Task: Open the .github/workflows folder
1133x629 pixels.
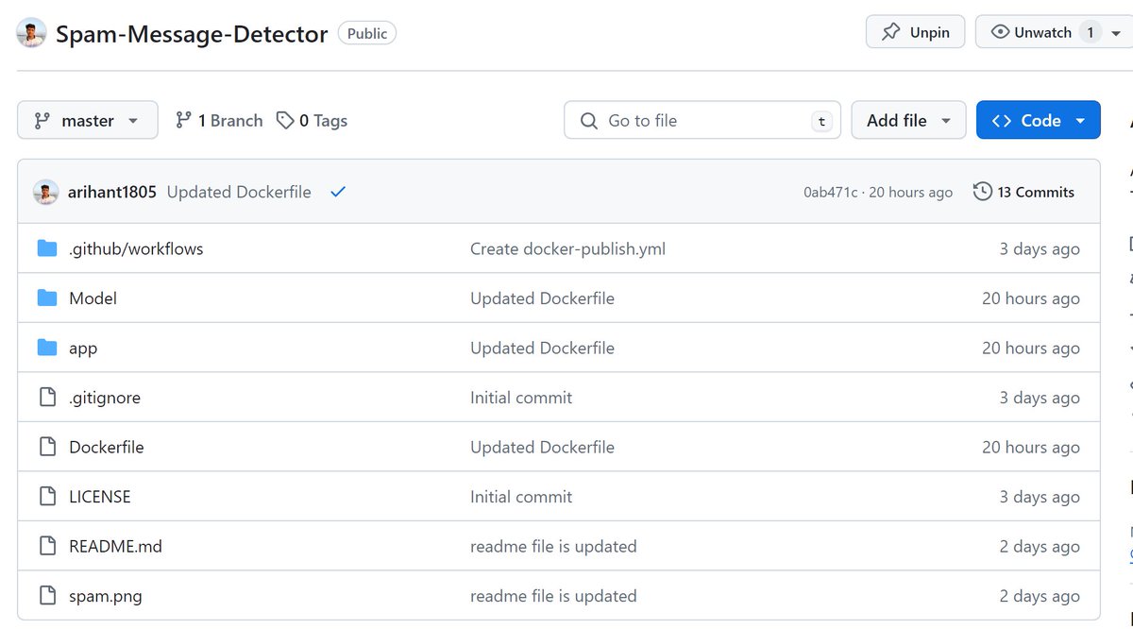Action: pyautogui.click(x=136, y=249)
